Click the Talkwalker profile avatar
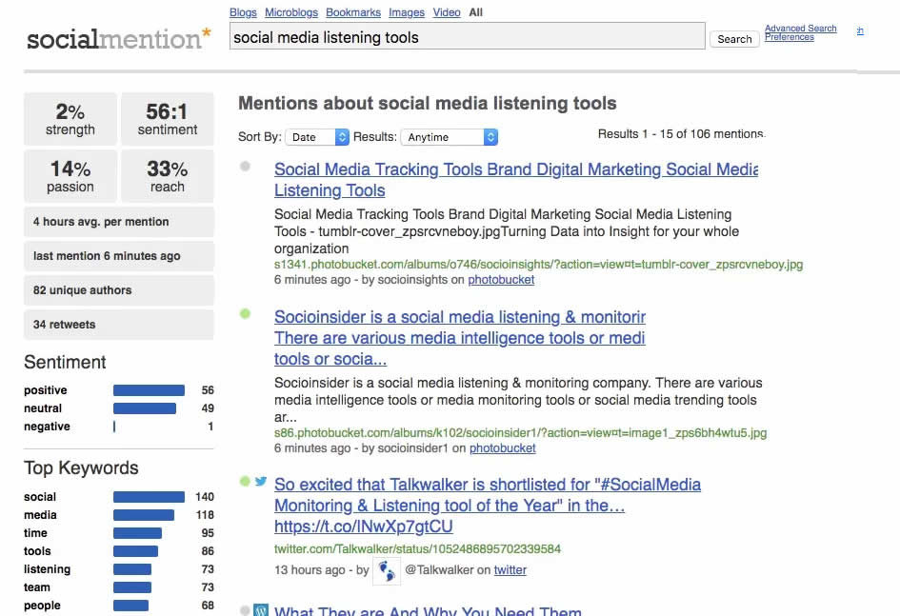 pos(386,571)
